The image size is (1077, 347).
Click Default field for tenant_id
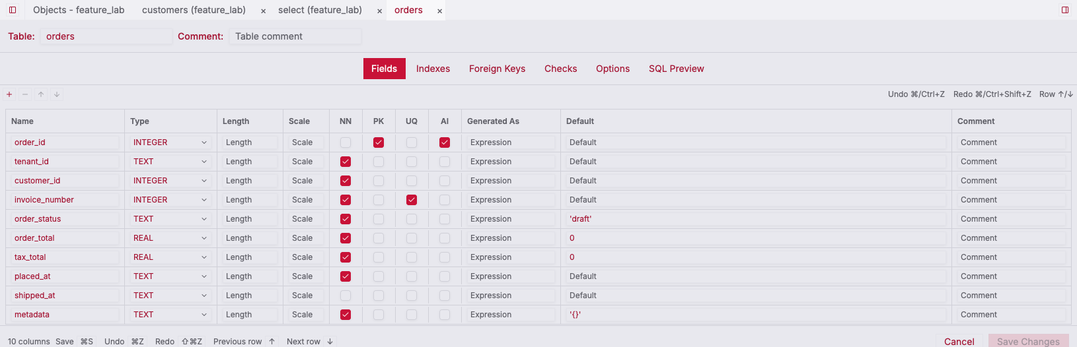pos(755,162)
